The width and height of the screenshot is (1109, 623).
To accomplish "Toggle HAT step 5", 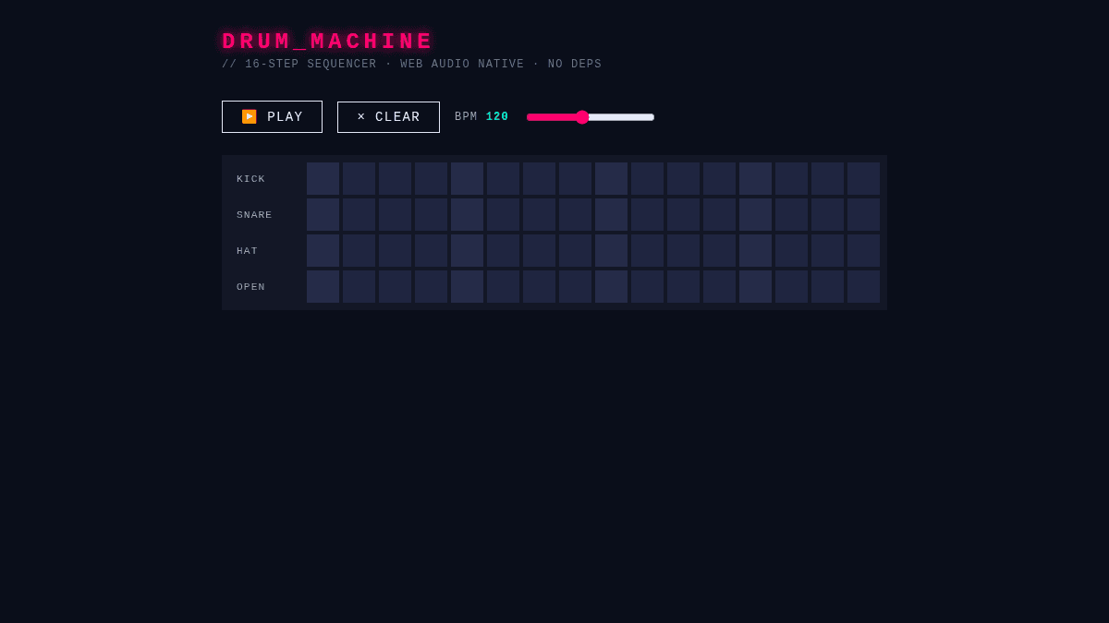I will pyautogui.click(x=467, y=250).
